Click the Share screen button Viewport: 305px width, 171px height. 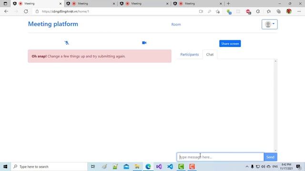pos(230,44)
